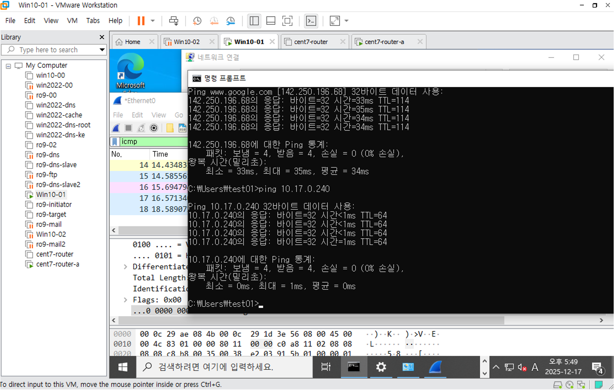
Task: Switch to the cent7-router-a tab
Action: click(384, 42)
